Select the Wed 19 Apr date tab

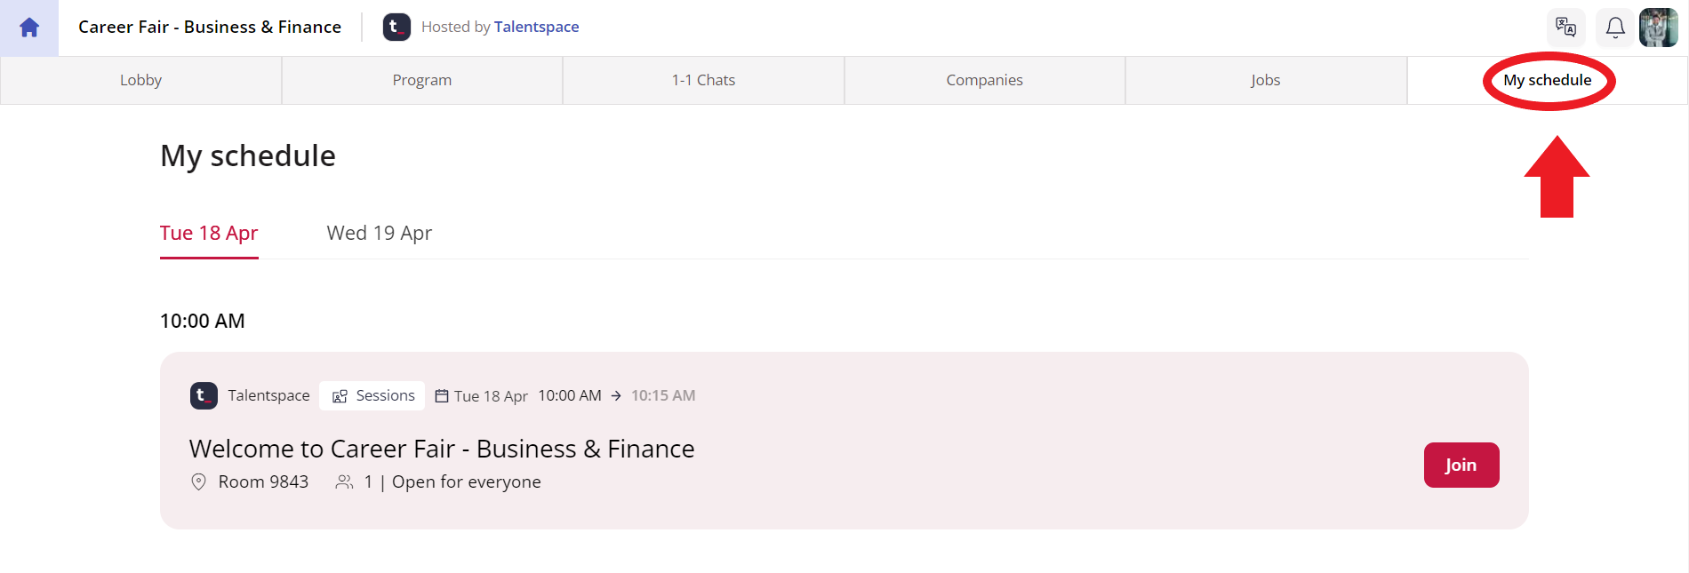pyautogui.click(x=380, y=233)
